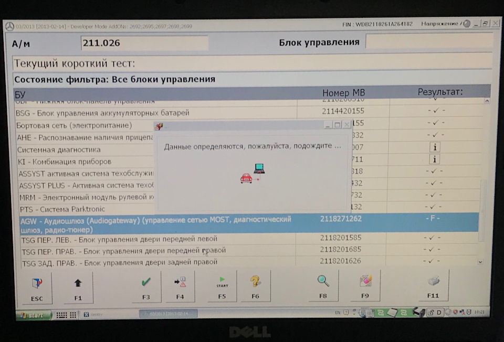This screenshot has width=504, height=342.
Task: Click the D icon in system tray
Action: click(x=439, y=312)
